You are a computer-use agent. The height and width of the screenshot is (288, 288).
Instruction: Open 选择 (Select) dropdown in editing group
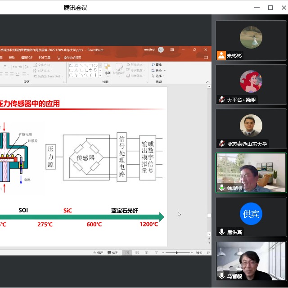(158, 76)
